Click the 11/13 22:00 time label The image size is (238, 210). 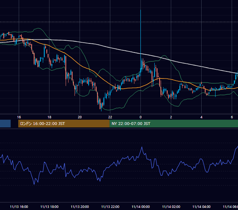110,206
